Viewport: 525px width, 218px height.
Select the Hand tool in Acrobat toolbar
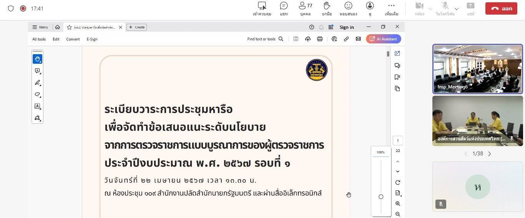[x=37, y=59]
